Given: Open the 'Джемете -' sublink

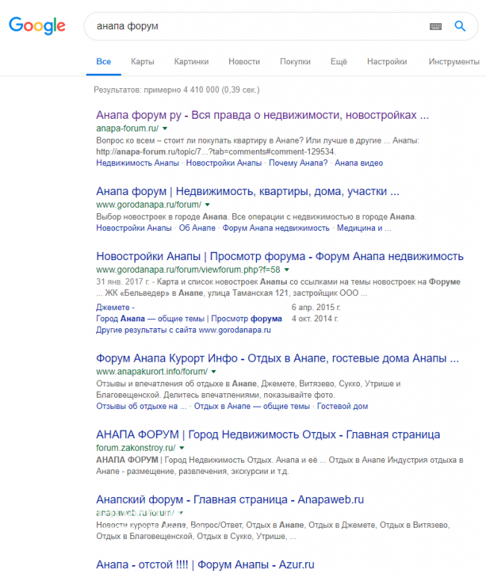Looking at the screenshot, I should coord(115,307).
